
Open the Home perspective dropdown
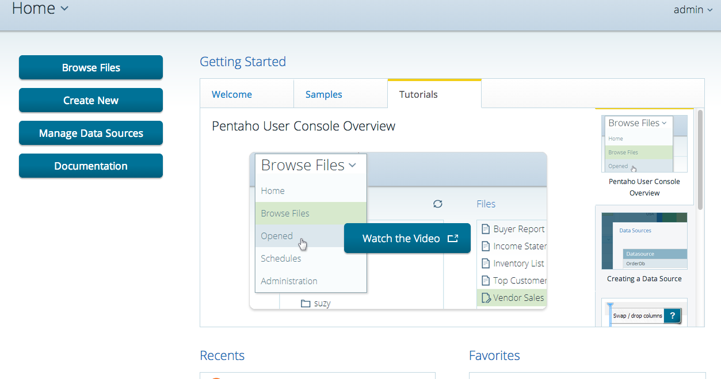(40, 9)
